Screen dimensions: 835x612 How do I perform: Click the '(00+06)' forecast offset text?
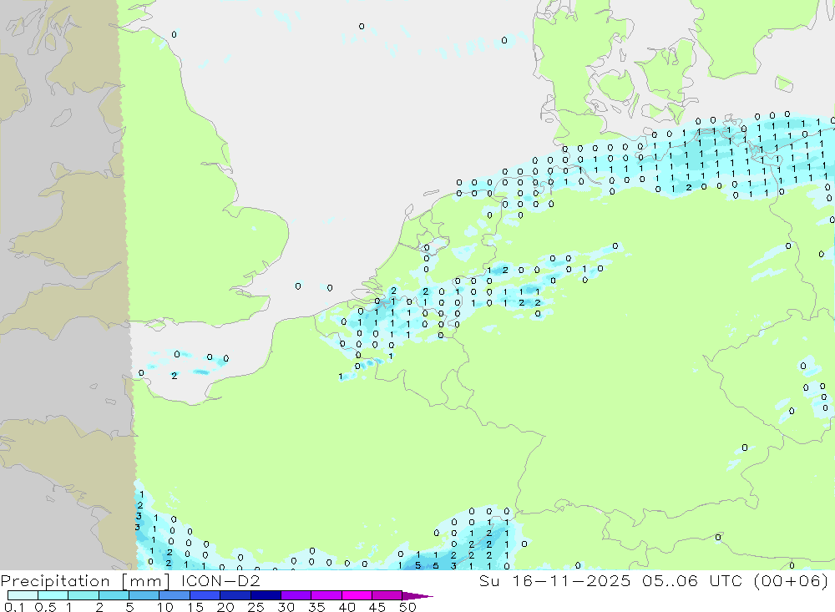tap(791, 581)
